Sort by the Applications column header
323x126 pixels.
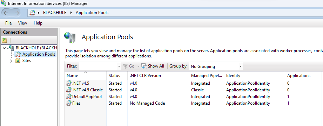coord(303,76)
